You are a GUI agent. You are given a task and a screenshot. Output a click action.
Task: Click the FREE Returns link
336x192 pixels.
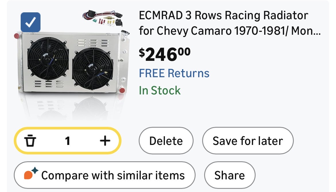pos(174,73)
